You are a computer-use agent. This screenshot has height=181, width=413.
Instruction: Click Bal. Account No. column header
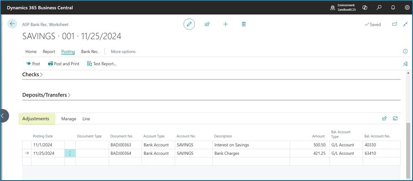pyautogui.click(x=377, y=136)
